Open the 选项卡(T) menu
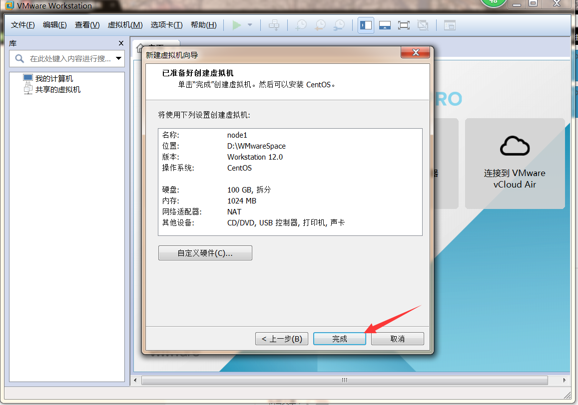 [x=167, y=24]
